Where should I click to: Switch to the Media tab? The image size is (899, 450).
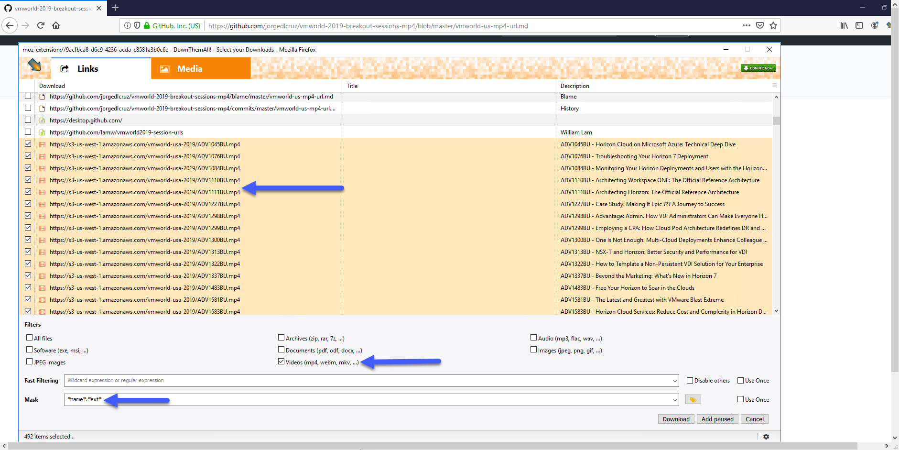201,68
